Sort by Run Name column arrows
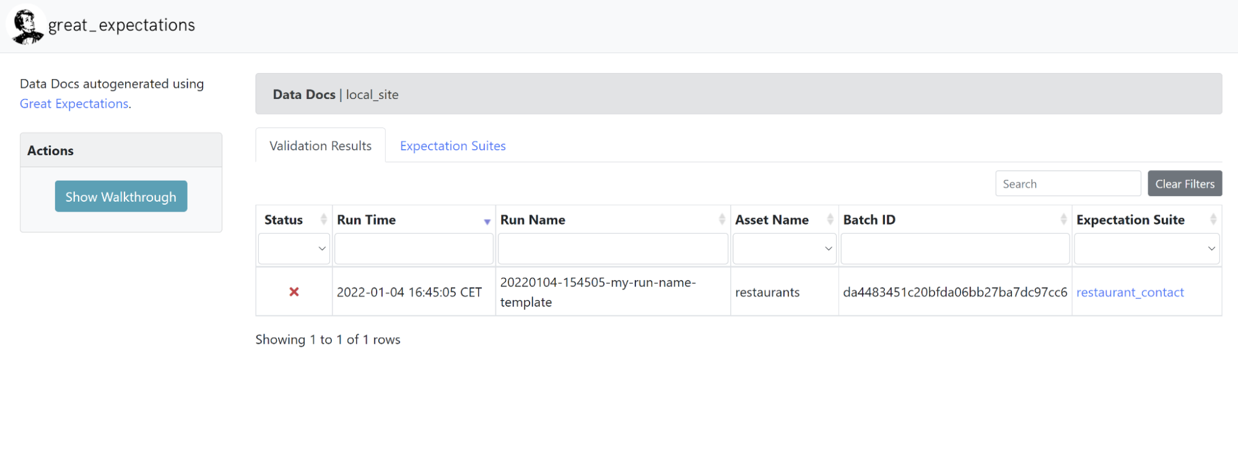1238x462 pixels. pyautogui.click(x=721, y=220)
